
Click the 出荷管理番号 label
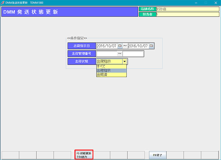[x=82, y=54]
